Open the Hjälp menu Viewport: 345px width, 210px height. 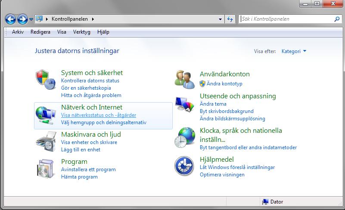coord(103,32)
